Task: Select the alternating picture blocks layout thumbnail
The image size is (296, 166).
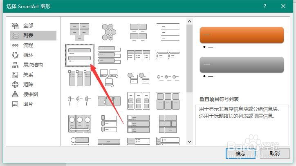Action: pos(168,123)
